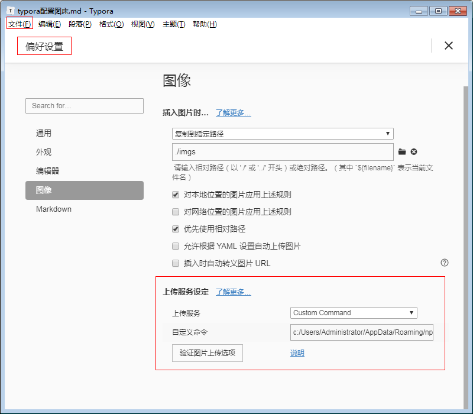Select 通用 settings category
This screenshot has height=414, width=473.
[85, 133]
